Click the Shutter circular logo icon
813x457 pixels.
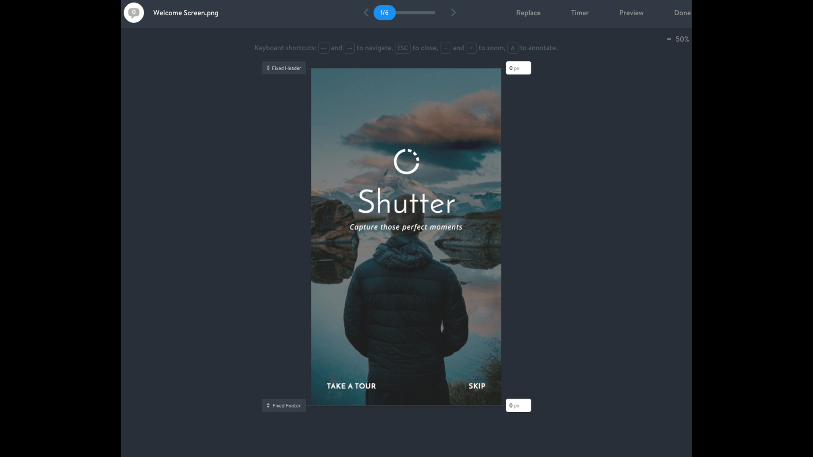(x=406, y=161)
